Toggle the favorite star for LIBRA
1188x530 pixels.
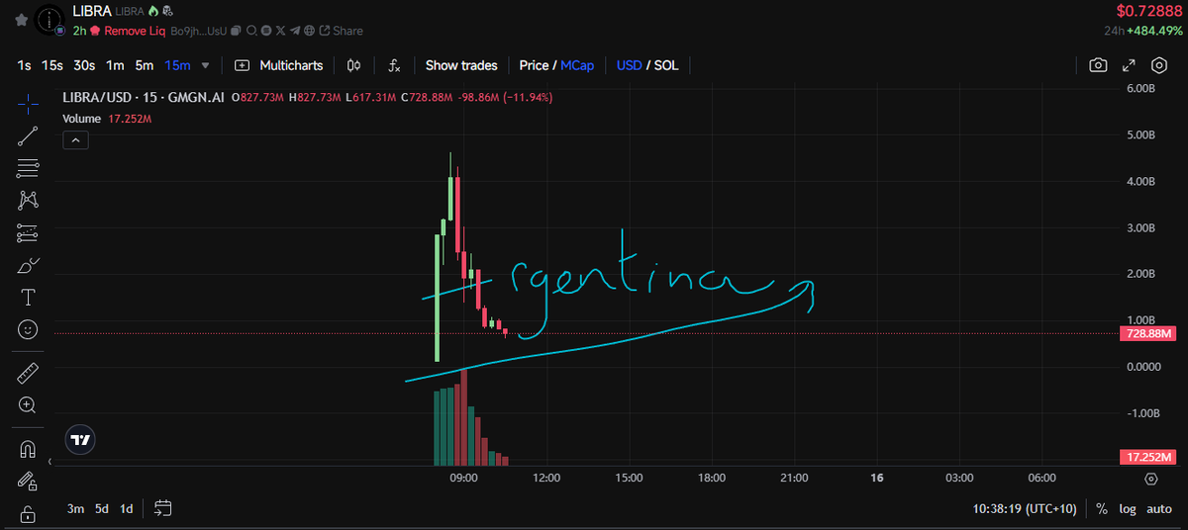coord(22,20)
